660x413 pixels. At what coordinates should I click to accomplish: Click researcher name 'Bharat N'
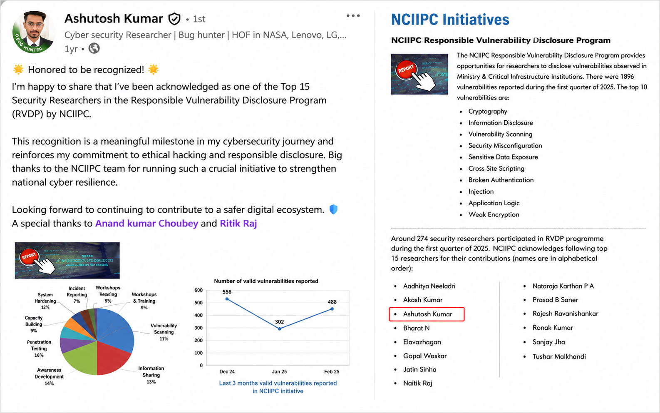(416, 328)
